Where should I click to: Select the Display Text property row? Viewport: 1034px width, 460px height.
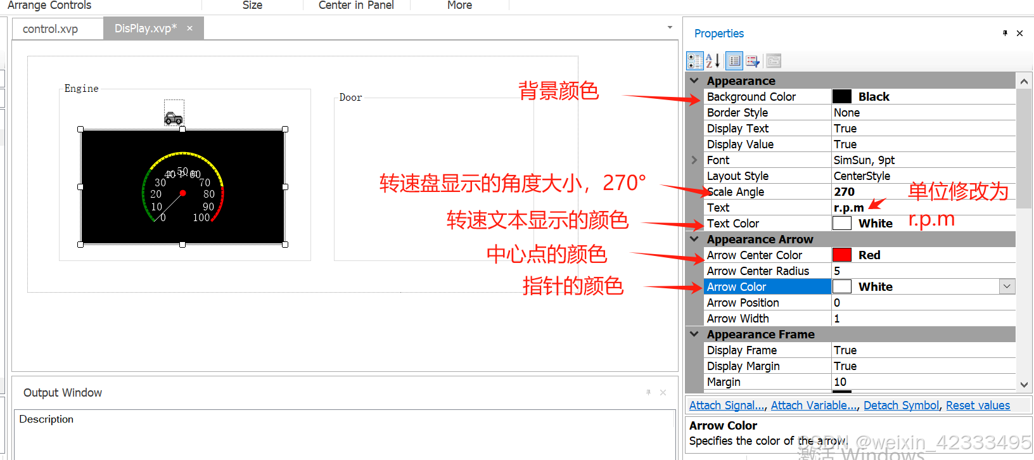tap(859, 128)
